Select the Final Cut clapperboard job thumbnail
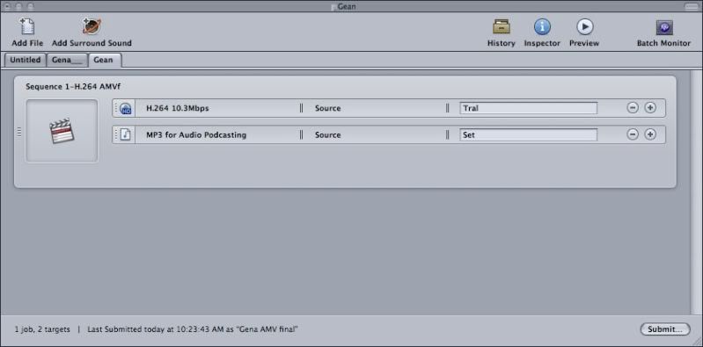 [x=62, y=131]
